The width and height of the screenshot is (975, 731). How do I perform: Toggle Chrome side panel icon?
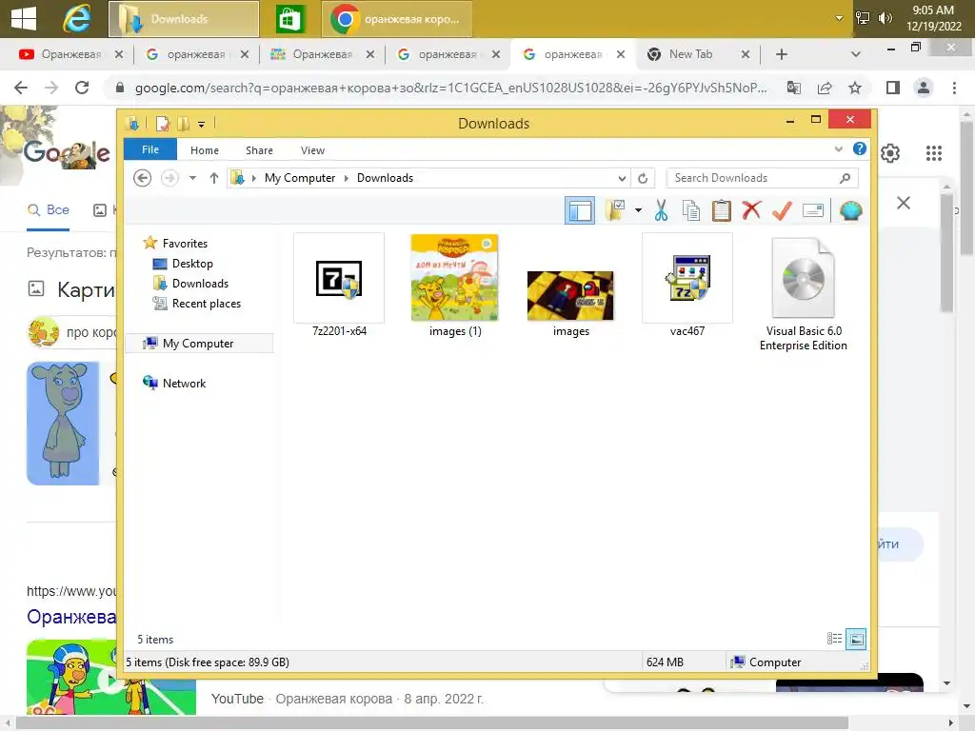tap(893, 88)
